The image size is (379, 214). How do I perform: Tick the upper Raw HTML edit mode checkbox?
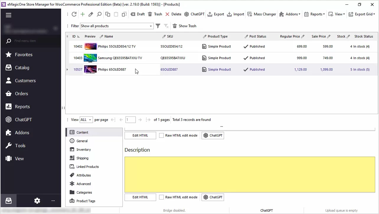tap(161, 135)
